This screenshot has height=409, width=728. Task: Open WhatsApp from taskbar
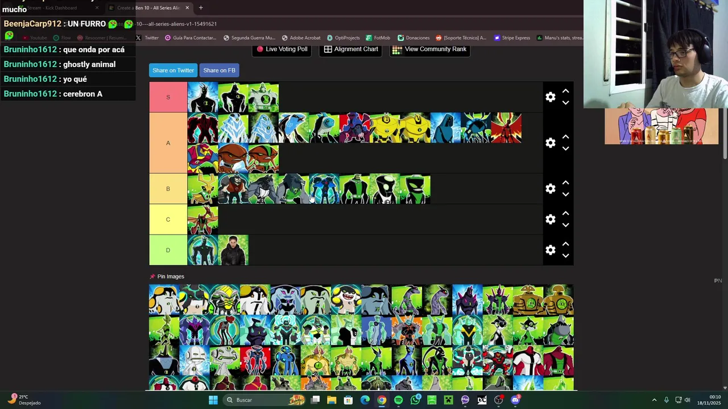pyautogui.click(x=415, y=400)
